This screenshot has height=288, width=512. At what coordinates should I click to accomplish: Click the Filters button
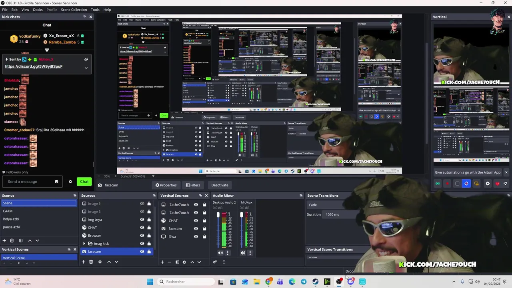point(192,185)
